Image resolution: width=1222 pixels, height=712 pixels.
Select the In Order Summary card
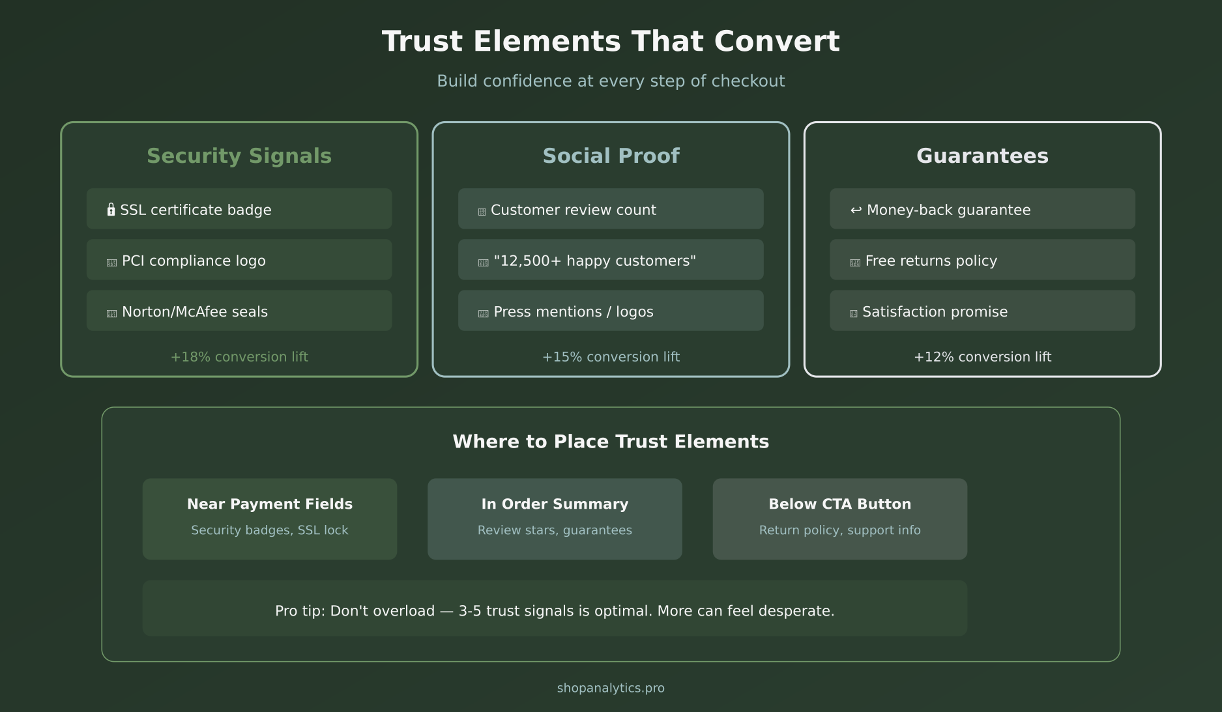click(554, 518)
